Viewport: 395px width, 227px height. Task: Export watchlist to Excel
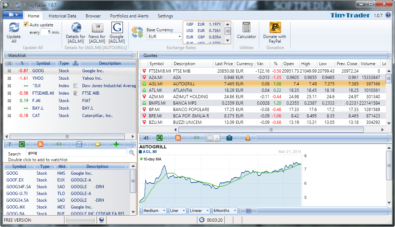22,144
